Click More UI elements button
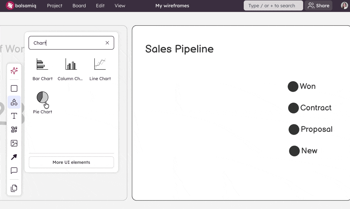 point(71,162)
